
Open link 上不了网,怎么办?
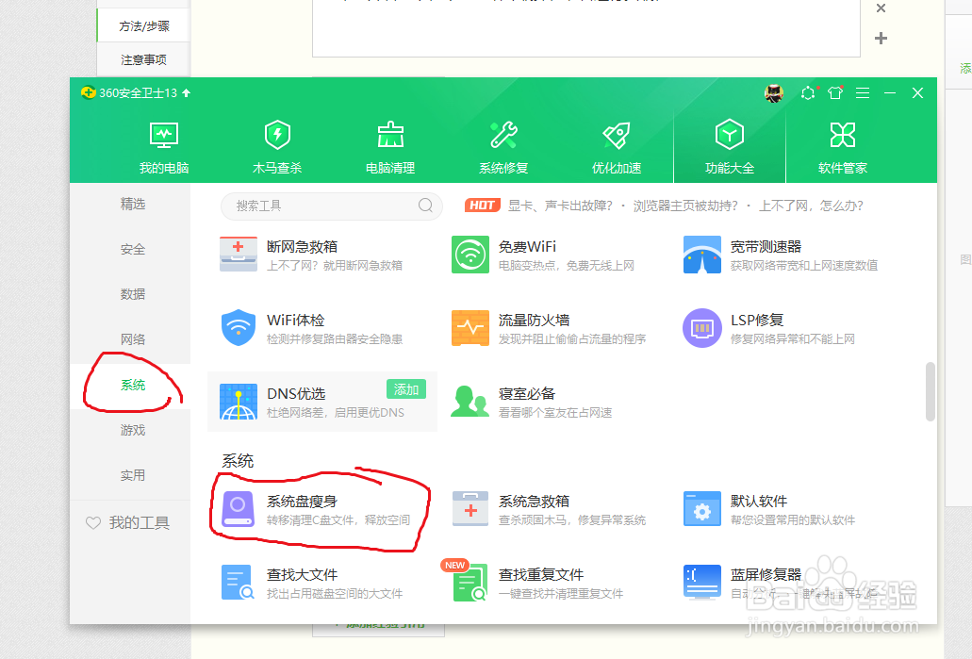(811, 206)
